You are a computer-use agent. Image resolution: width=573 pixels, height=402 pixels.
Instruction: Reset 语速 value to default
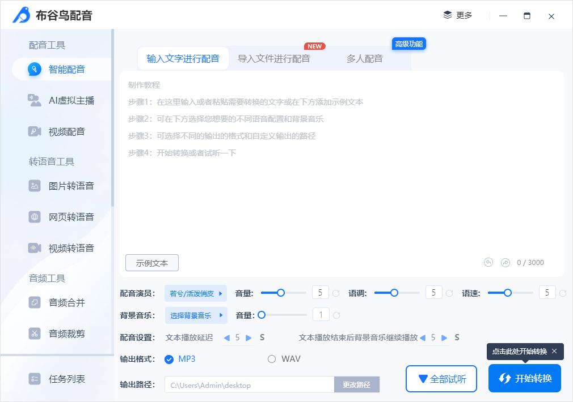click(x=563, y=293)
